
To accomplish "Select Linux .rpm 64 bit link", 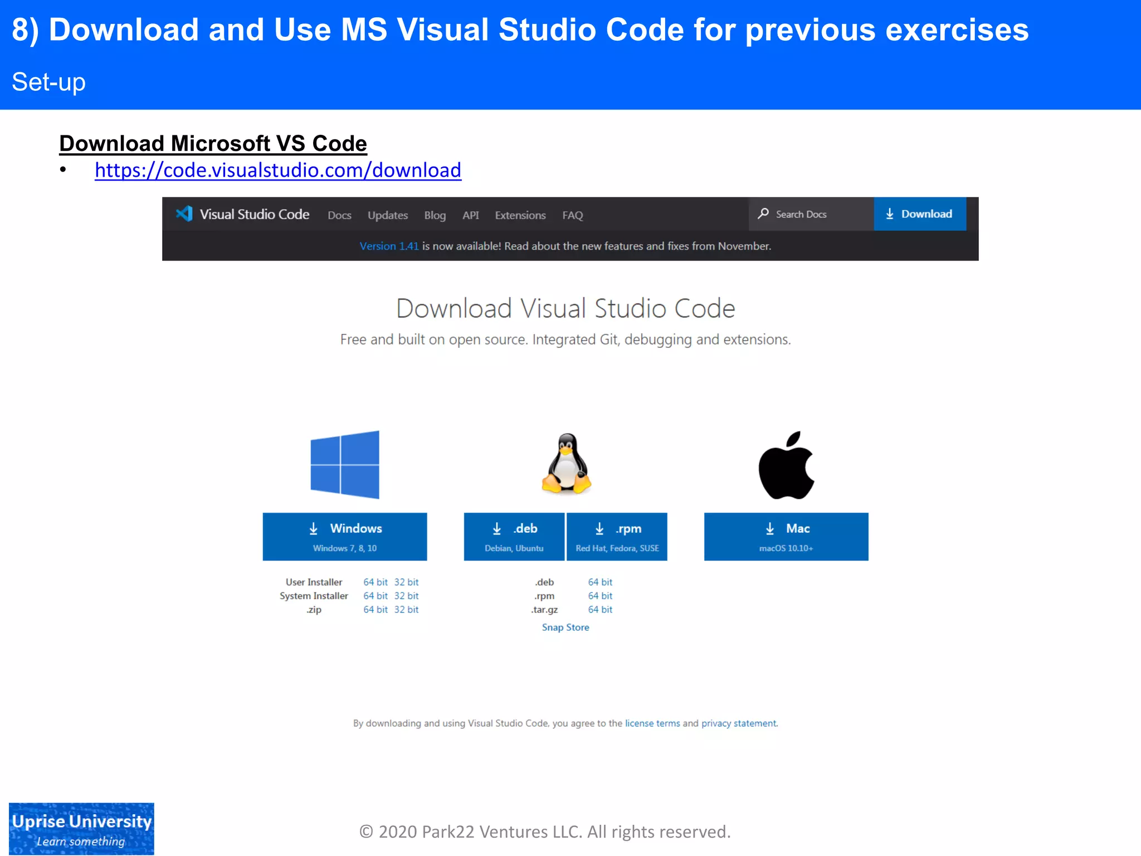I will tap(600, 596).
